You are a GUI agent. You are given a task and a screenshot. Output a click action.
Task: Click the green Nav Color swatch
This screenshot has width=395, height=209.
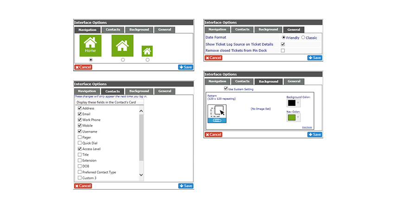click(x=292, y=117)
